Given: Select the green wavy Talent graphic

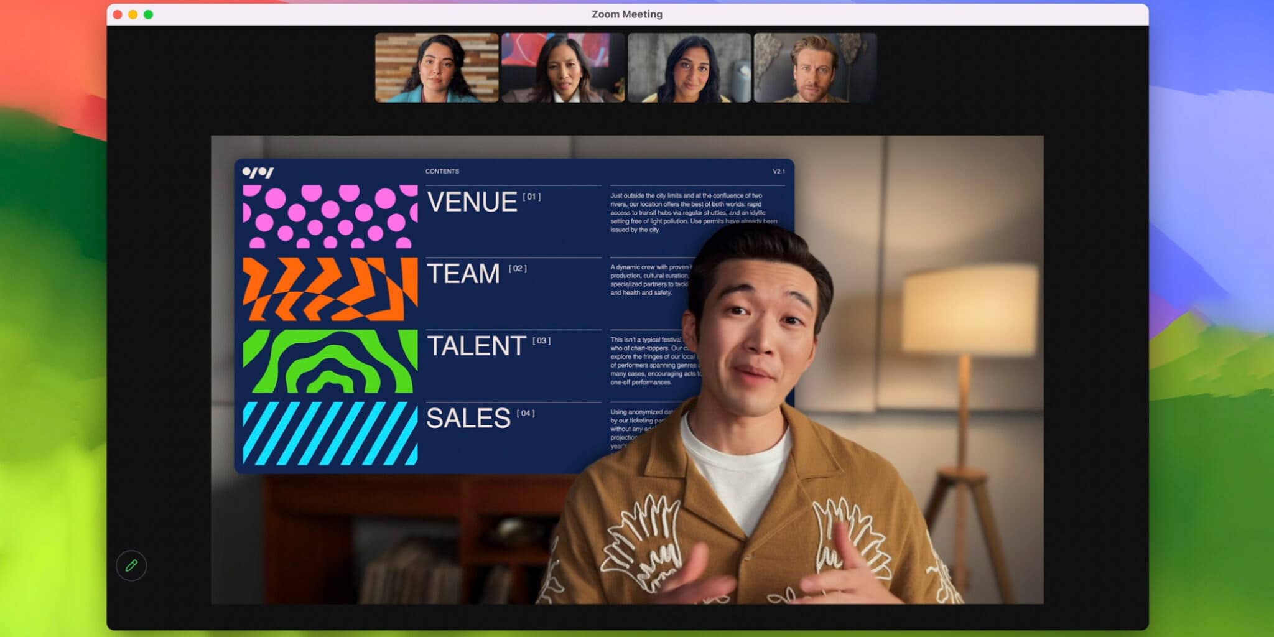Looking at the screenshot, I should (330, 361).
